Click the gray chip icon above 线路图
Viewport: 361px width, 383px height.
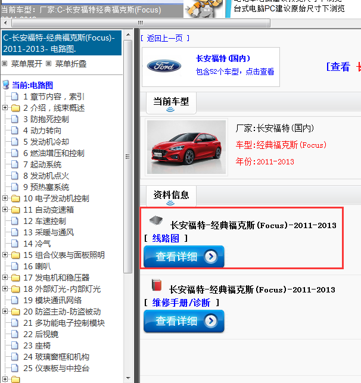coord(156,220)
